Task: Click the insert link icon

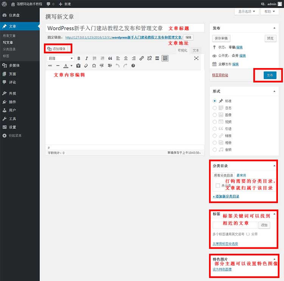Action: 141,58
